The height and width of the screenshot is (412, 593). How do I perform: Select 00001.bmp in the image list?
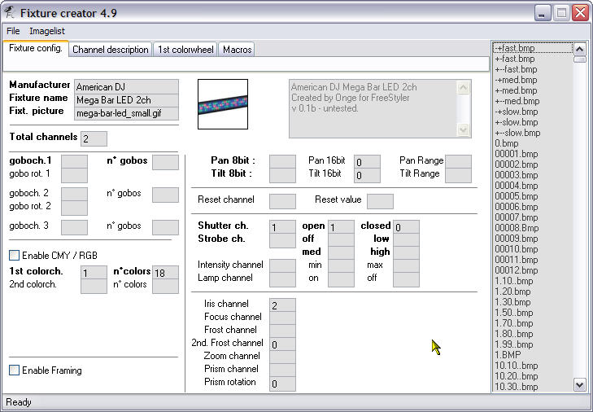tap(533, 154)
